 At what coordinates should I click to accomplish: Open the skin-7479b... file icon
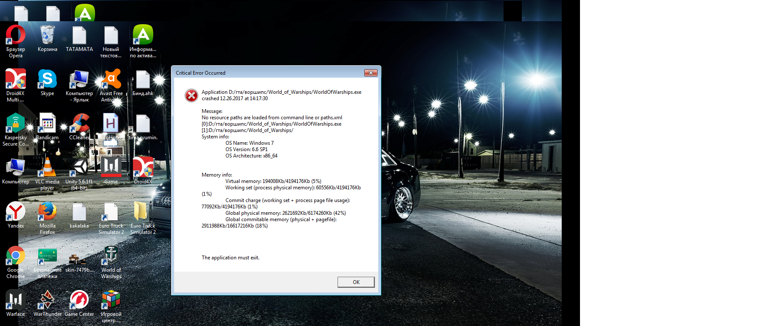(x=77, y=259)
